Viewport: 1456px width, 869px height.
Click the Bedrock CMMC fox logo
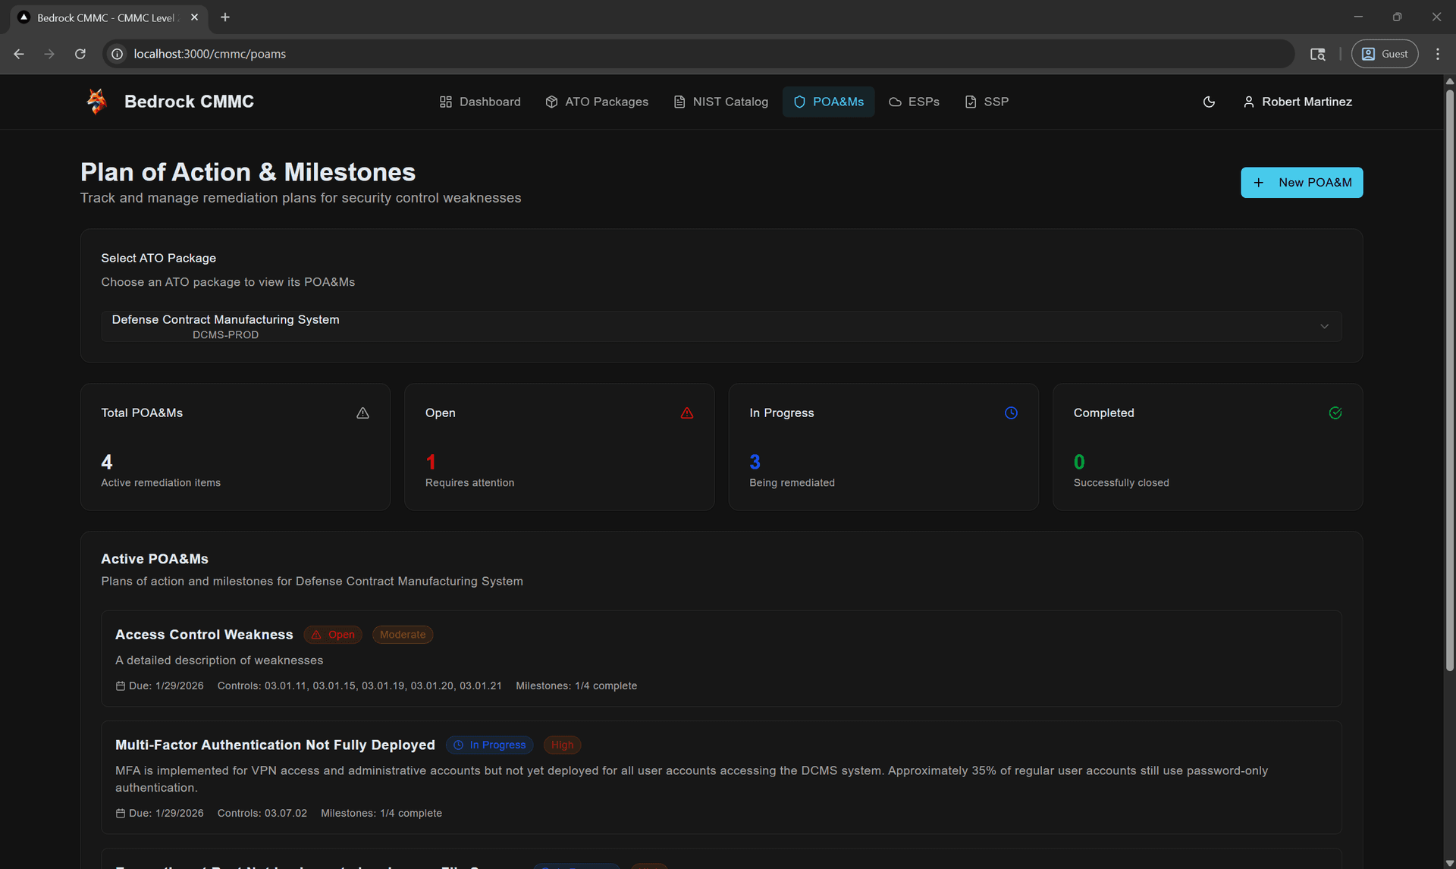tap(96, 101)
